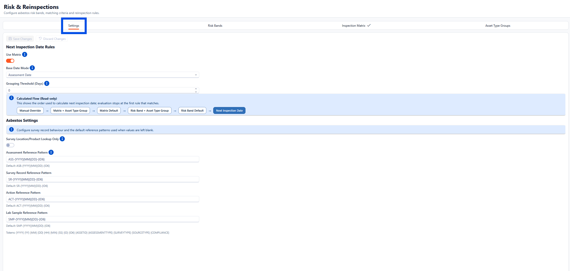Click the Next Inspection Date flow chip
The image size is (570, 271).
coord(229,111)
